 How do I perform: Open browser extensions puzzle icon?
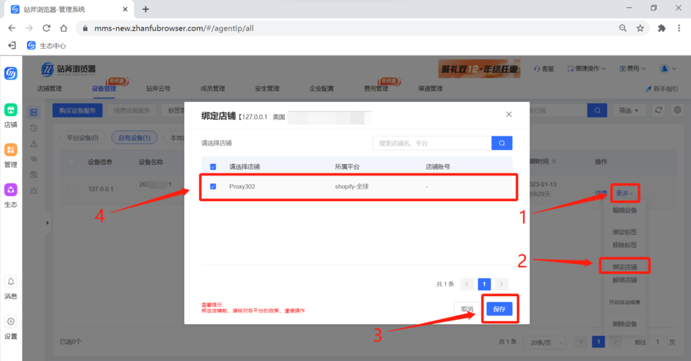pos(661,28)
